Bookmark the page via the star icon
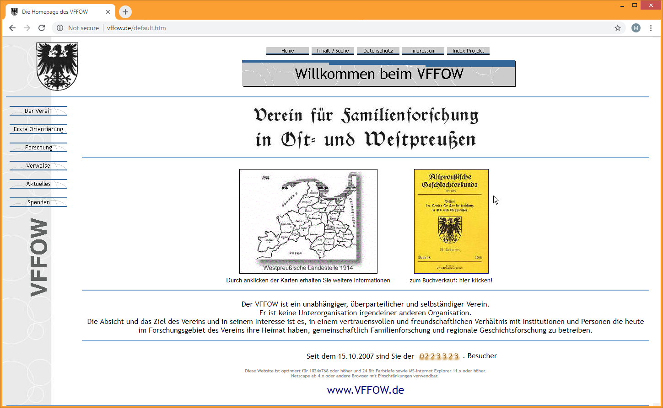The width and height of the screenshot is (663, 408). pos(618,27)
